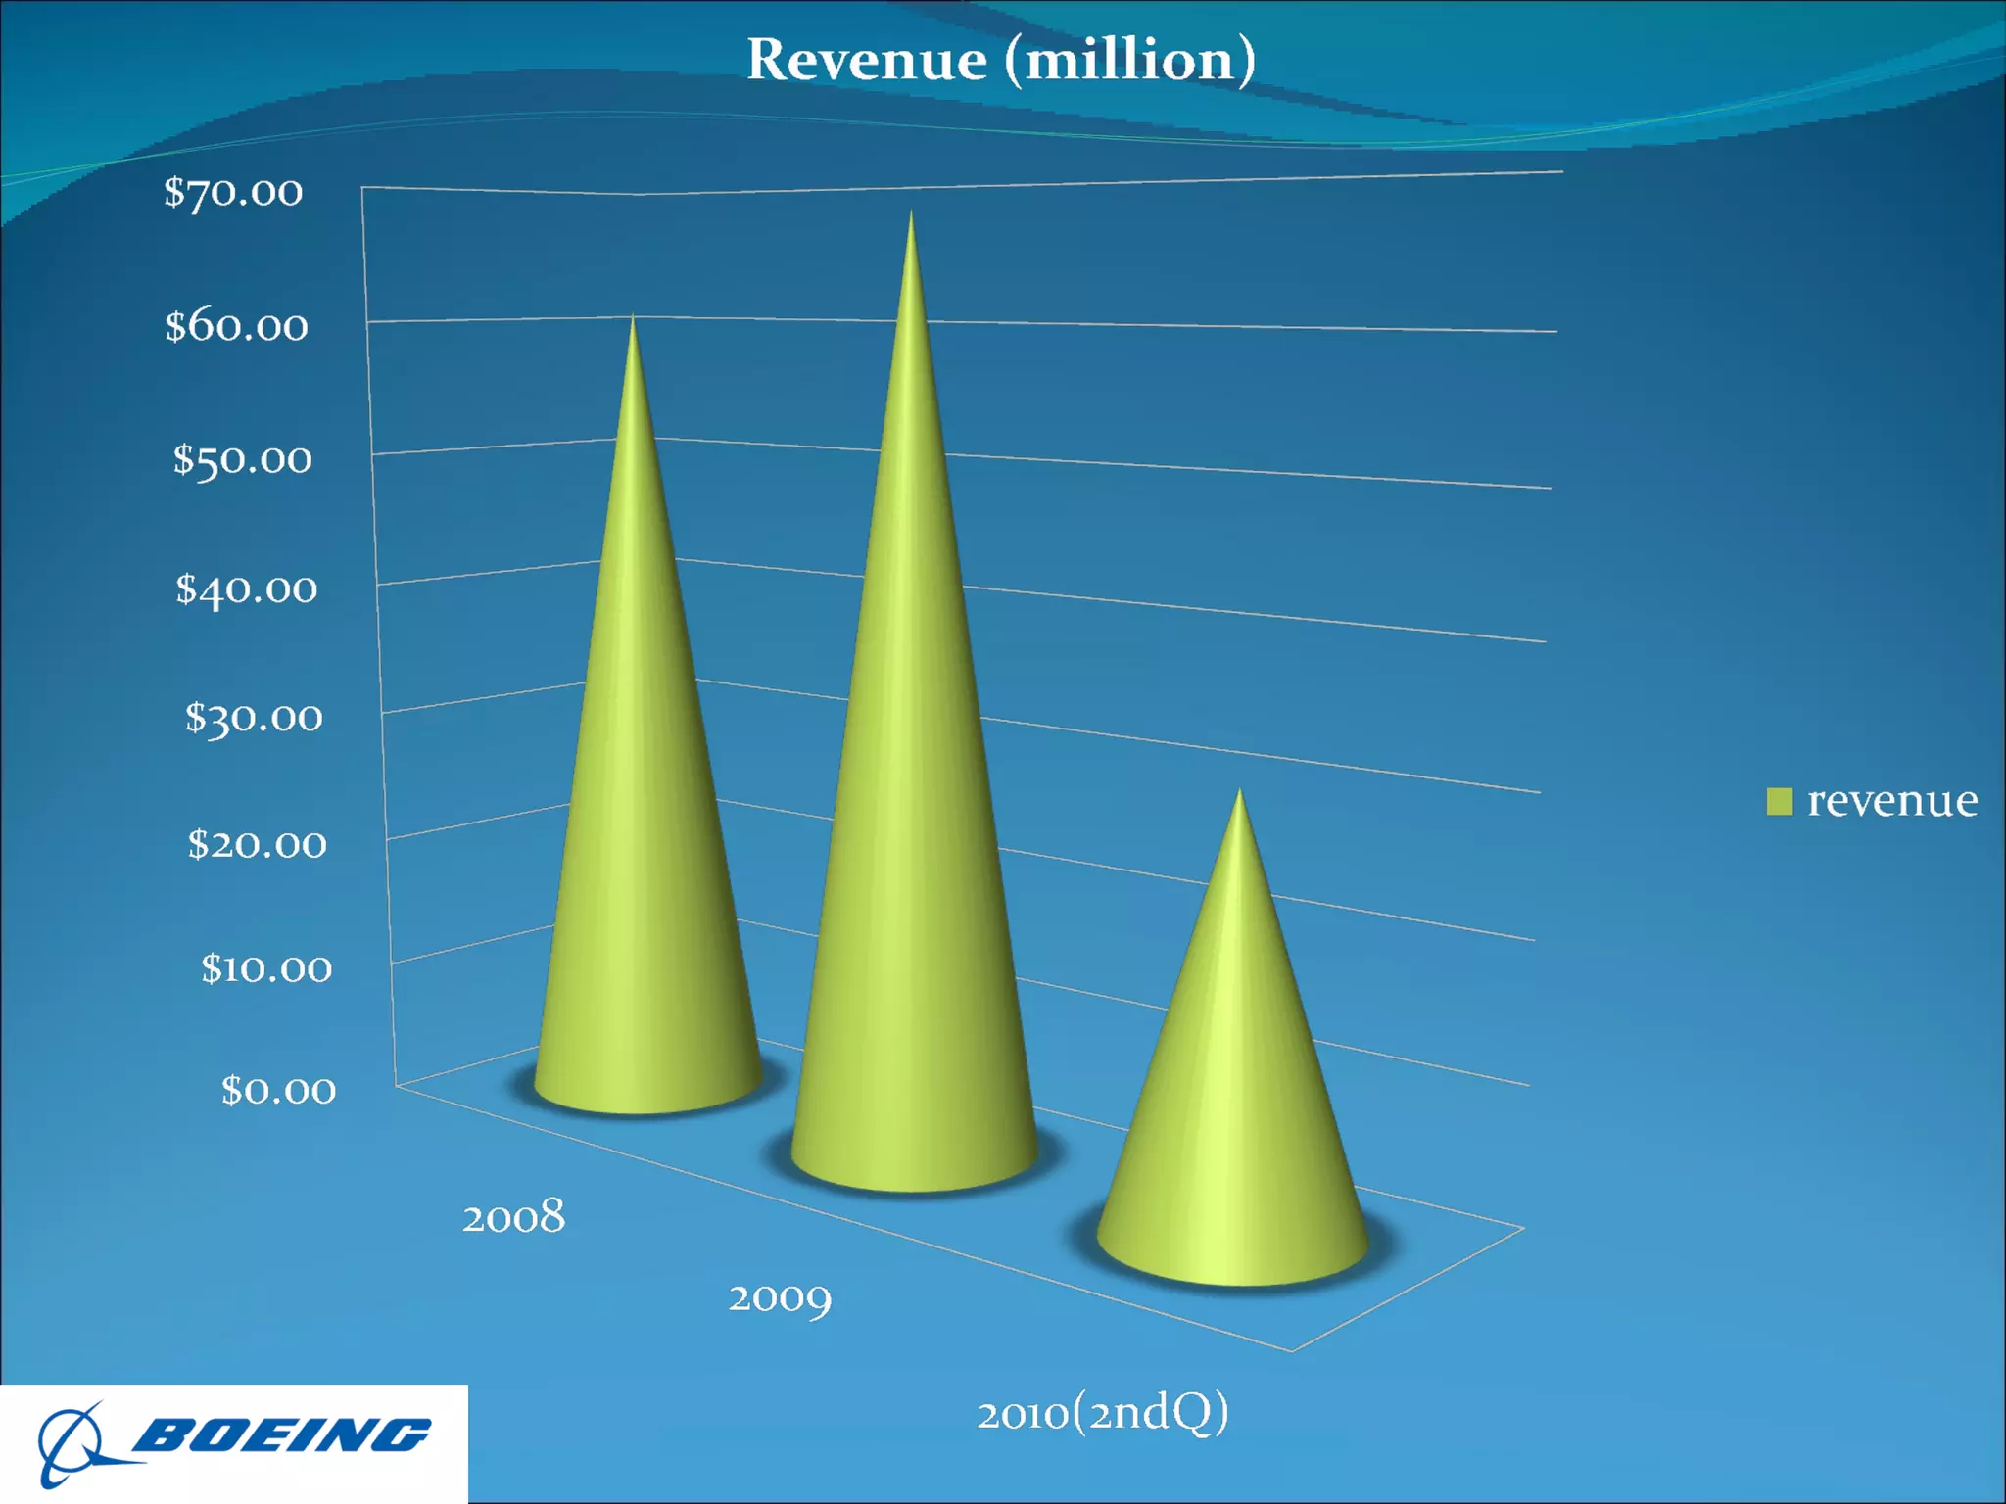Click the $20.00 axis value
Image resolution: width=2006 pixels, height=1504 pixels.
point(257,843)
